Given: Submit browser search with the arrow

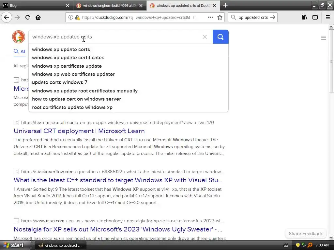Looking at the screenshot, I should (273, 17).
